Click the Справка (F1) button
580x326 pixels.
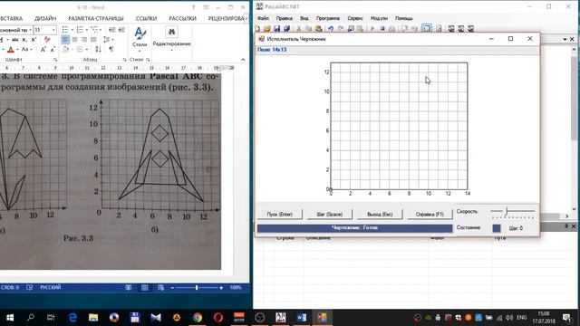tap(430, 215)
